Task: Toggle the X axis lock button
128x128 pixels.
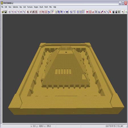Action: point(78,12)
